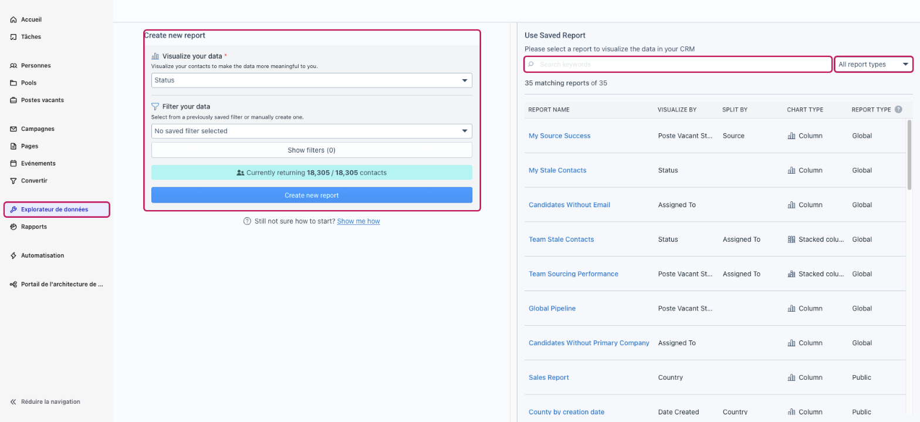The image size is (920, 422).
Task: Click the Show me how link
Action: point(358,221)
